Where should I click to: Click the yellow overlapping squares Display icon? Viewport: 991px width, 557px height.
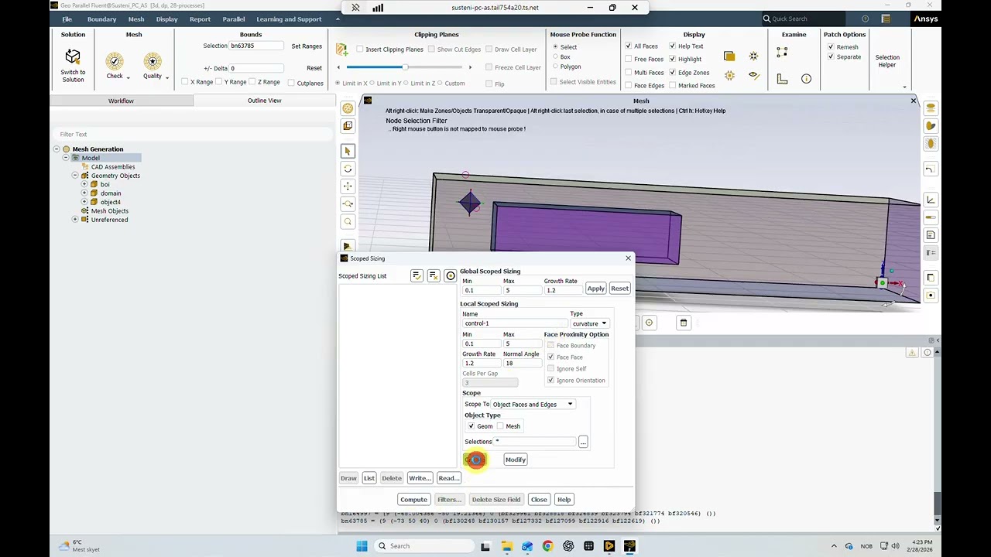tap(729, 56)
